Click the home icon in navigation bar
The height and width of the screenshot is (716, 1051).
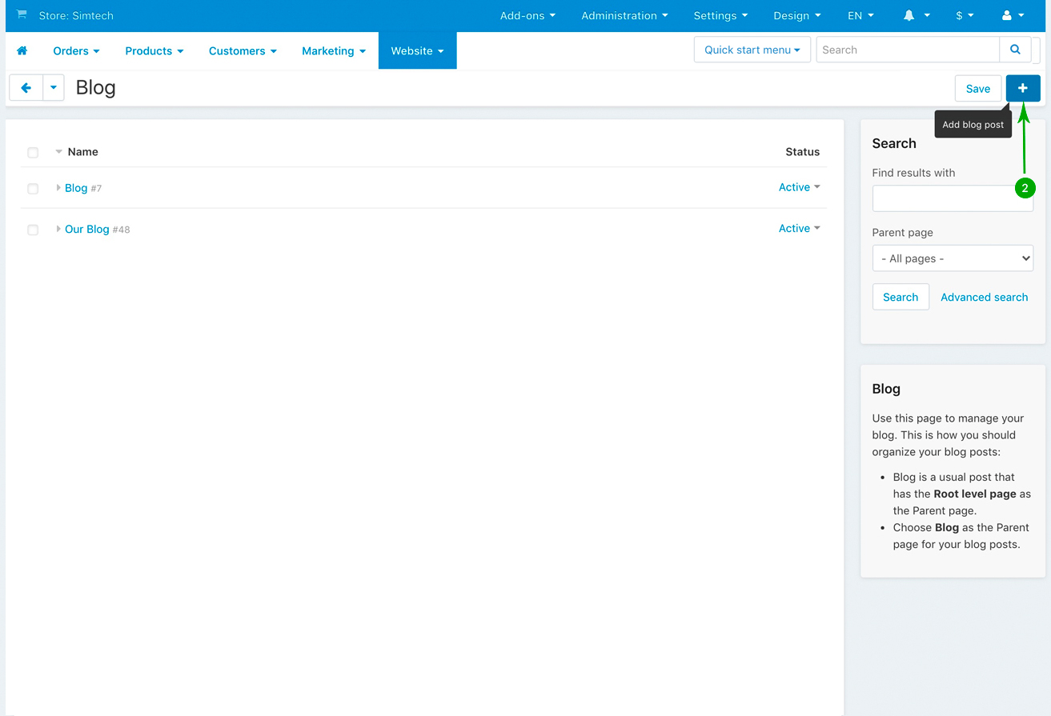(22, 50)
